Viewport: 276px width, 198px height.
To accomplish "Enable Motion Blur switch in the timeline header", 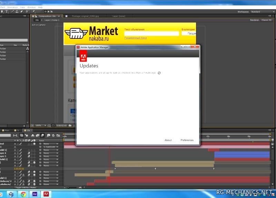I will tap(42, 135).
